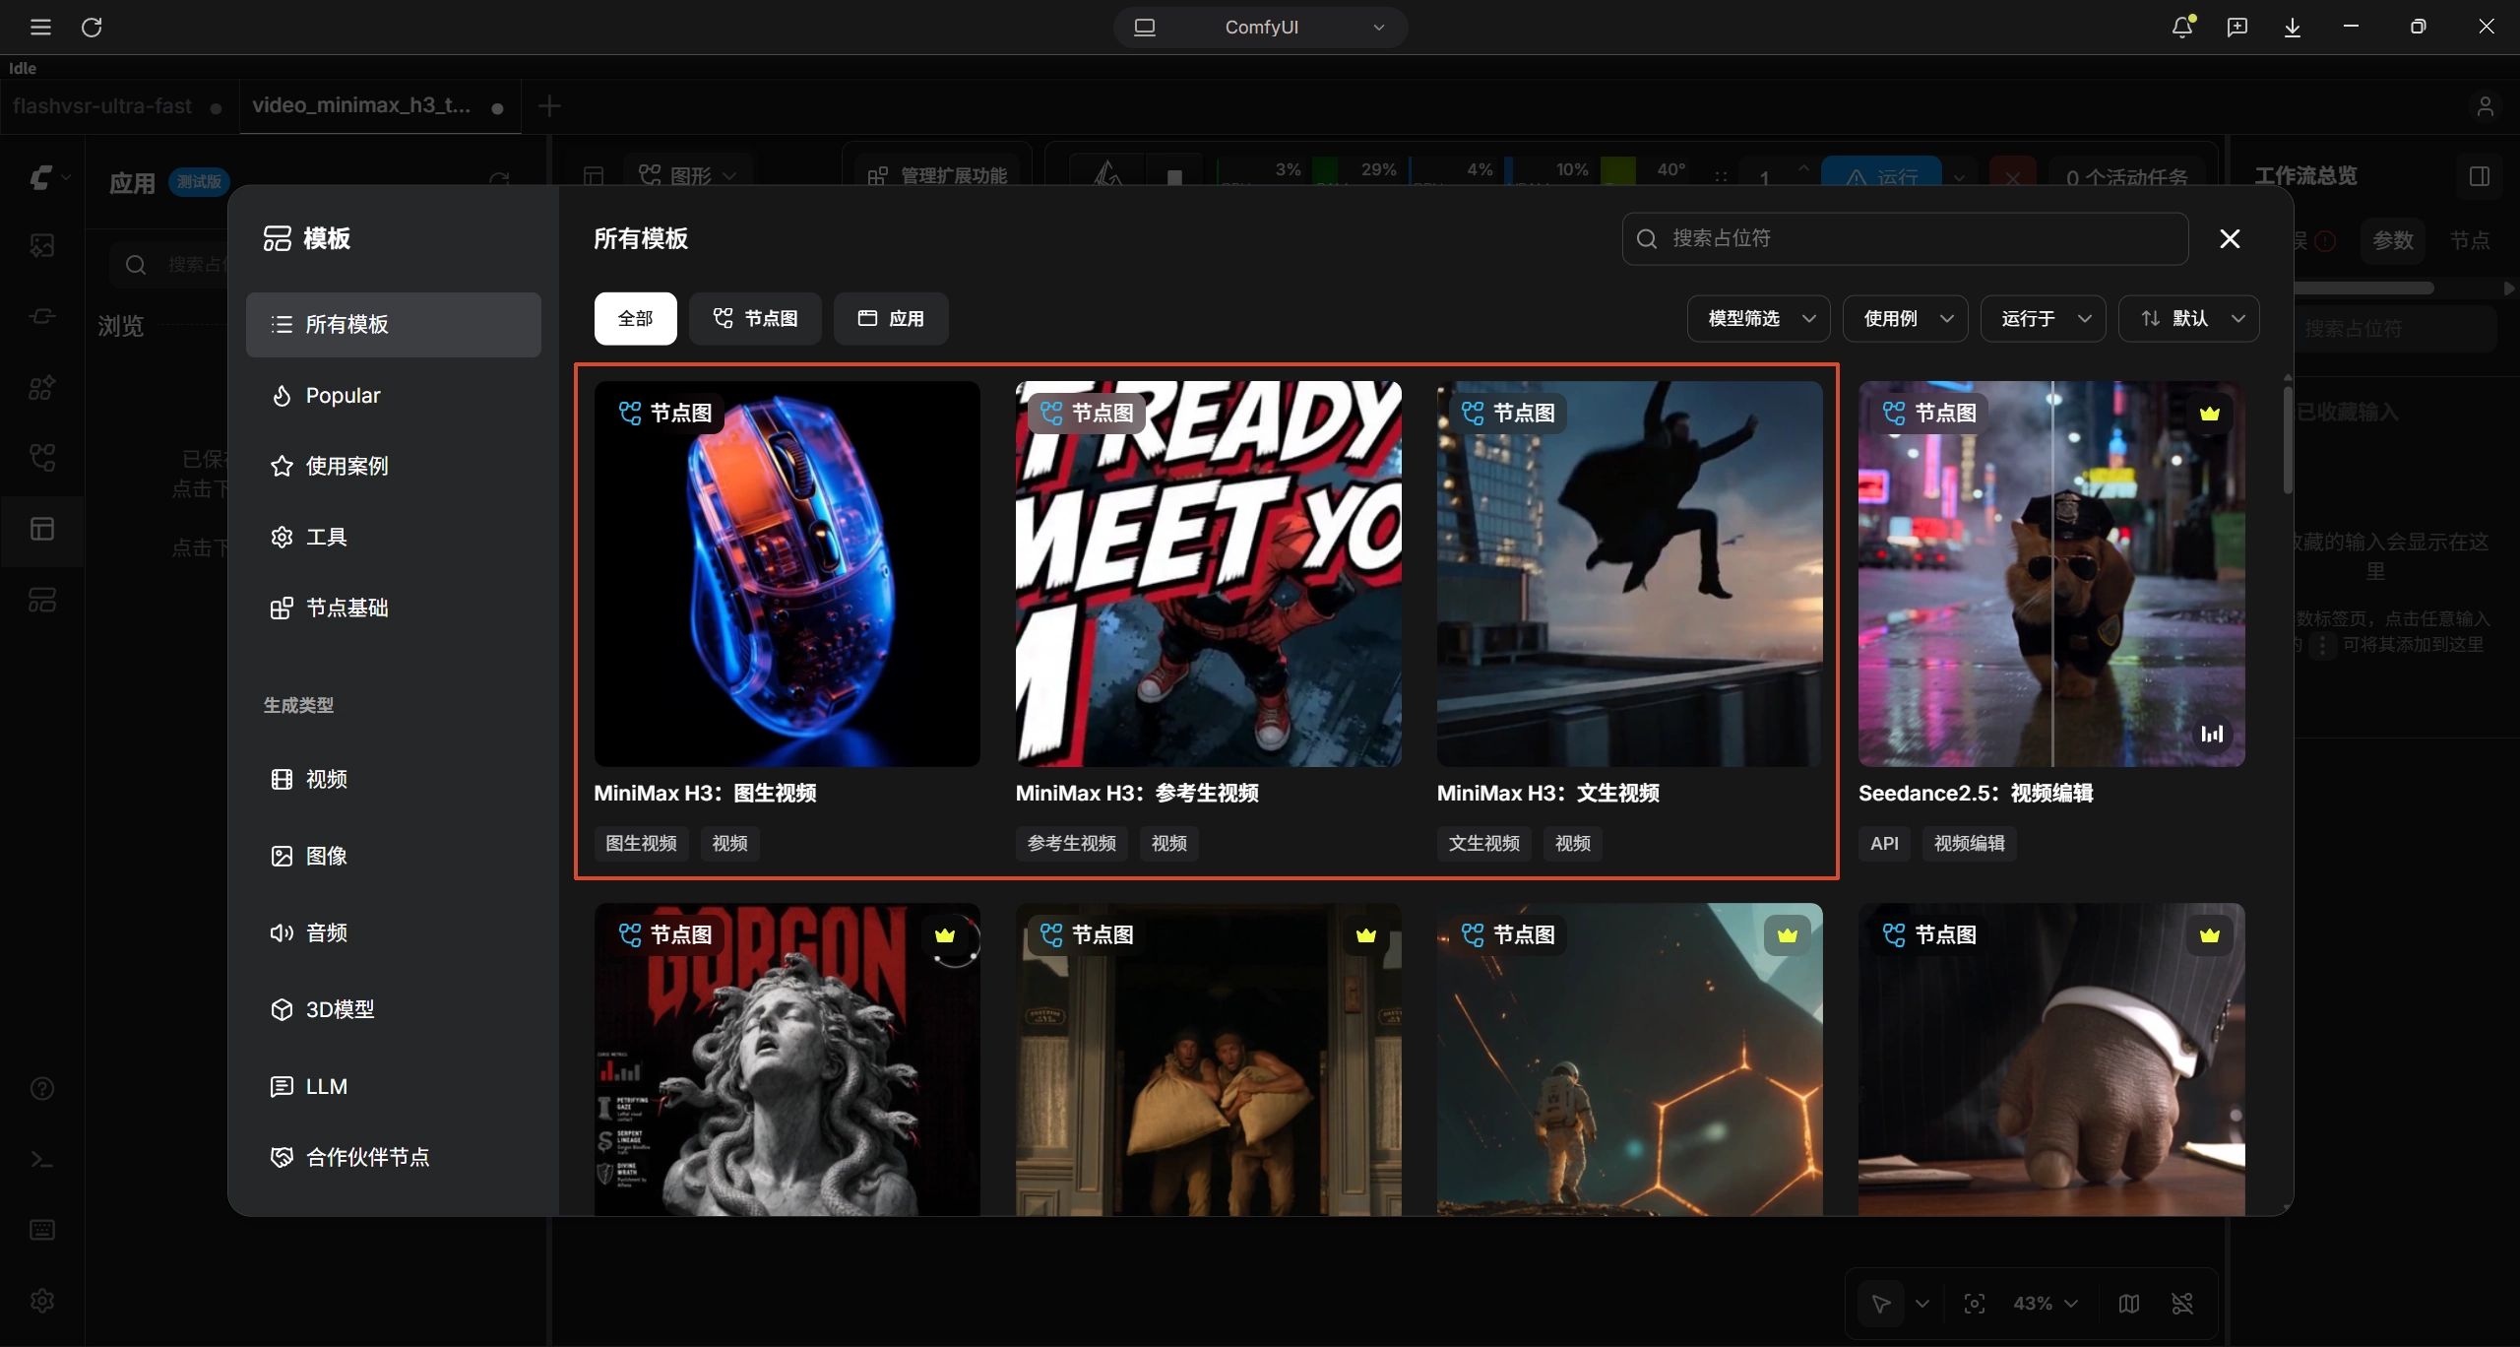
Task: Open the MiniMax H3：参考生视频 comic thumbnail
Action: 1209,574
